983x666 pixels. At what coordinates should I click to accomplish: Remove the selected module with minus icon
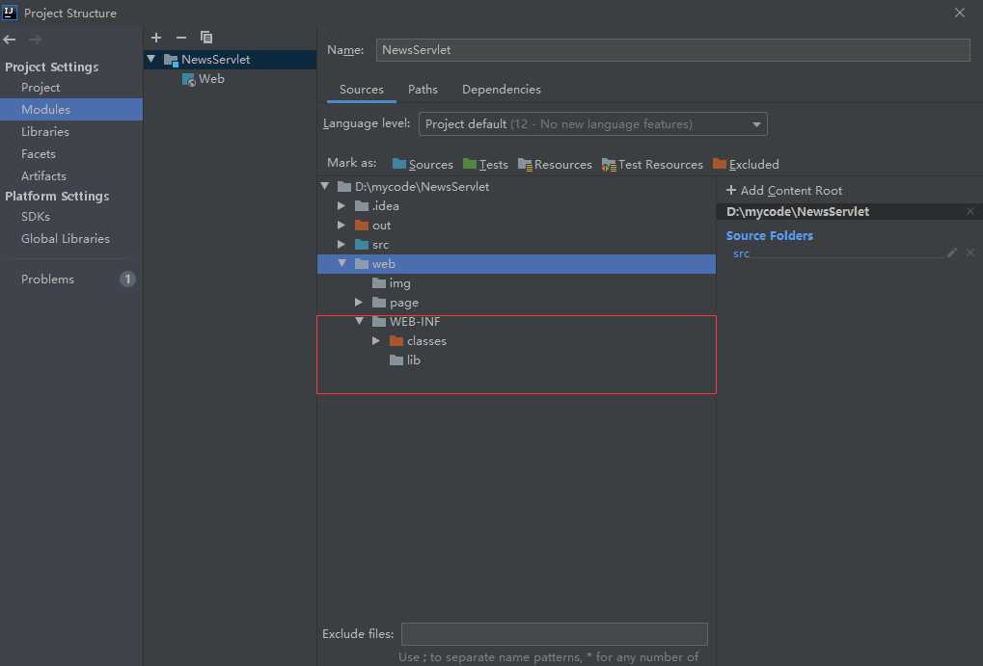(x=181, y=38)
